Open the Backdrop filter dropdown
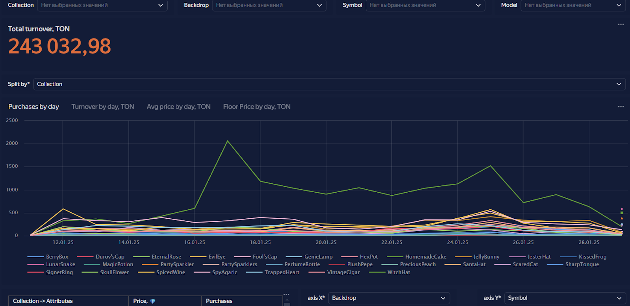Image resolution: width=630 pixels, height=306 pixels. point(269,5)
